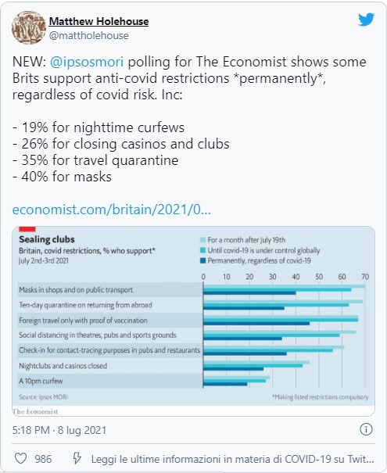Click the 5:18 PM · 8 lug 2021 timestamp
Screen dimensions: 387x473
[59, 430]
